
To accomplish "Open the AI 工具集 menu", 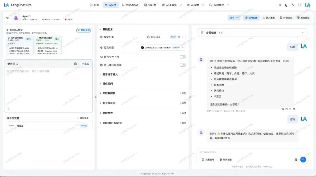I will coord(172,5).
